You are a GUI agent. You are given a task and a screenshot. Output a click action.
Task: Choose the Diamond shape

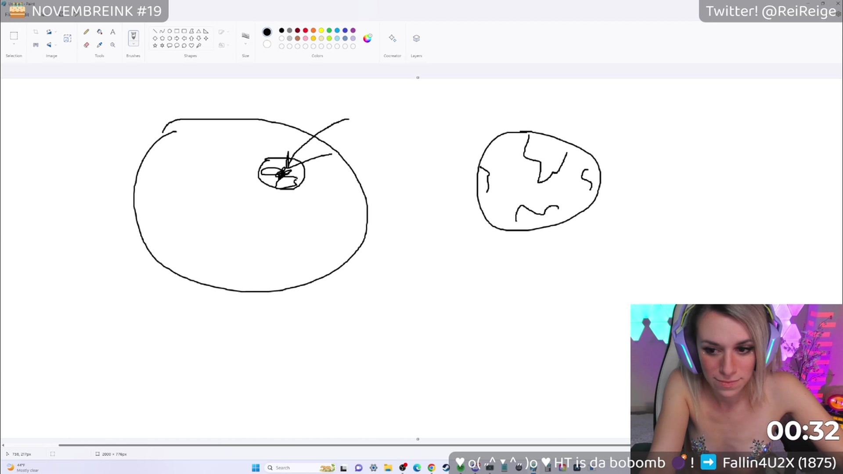click(155, 38)
